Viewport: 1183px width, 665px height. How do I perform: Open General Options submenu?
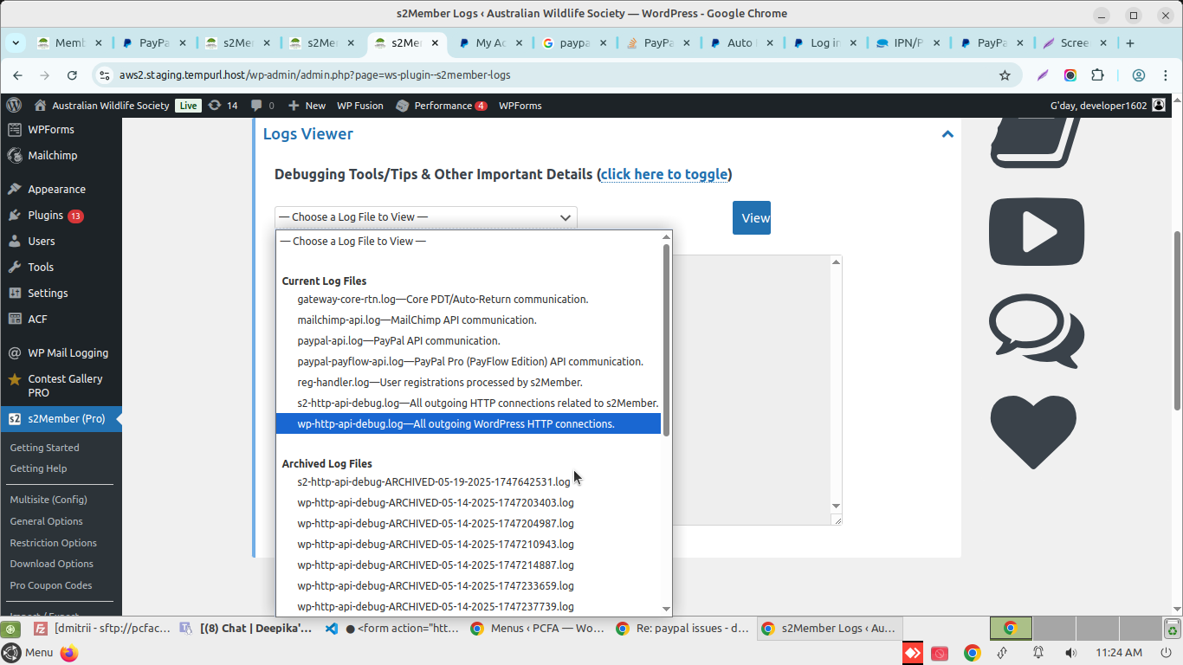[x=46, y=521]
